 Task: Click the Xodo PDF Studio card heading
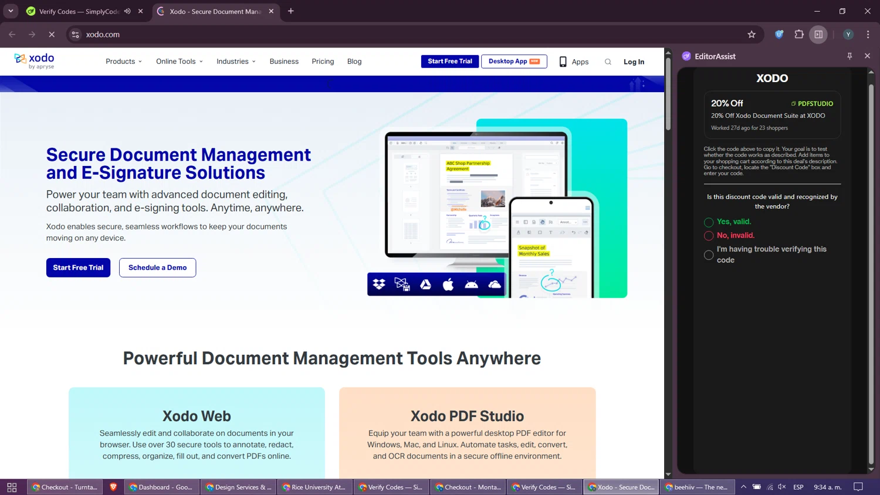point(467,416)
